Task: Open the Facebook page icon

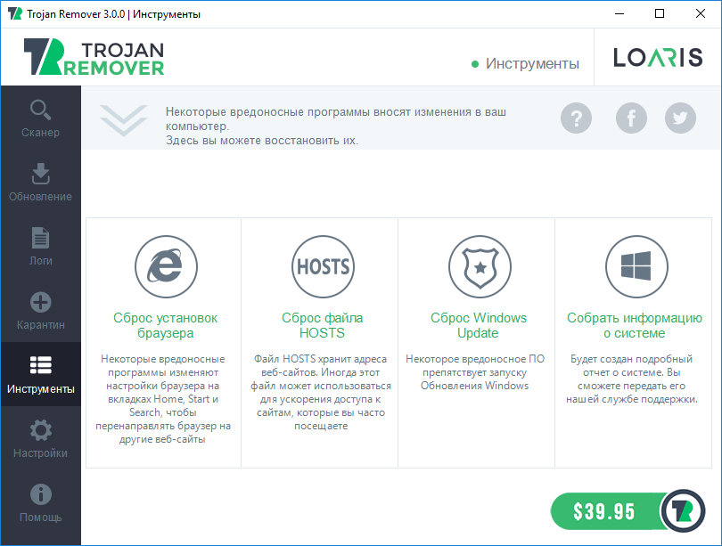Action: point(631,118)
